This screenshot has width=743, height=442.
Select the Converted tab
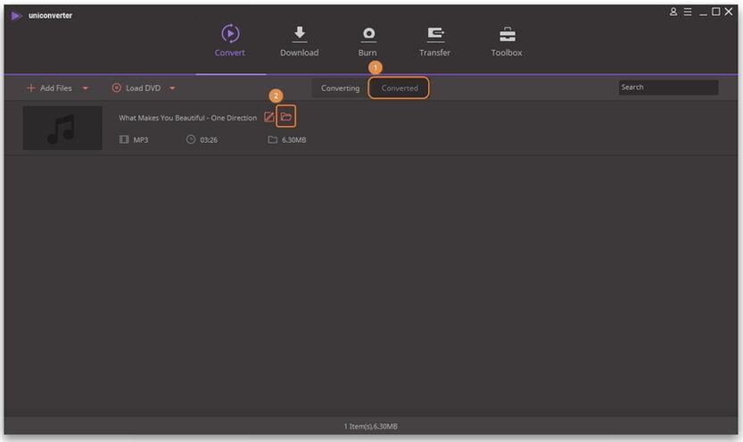[400, 88]
